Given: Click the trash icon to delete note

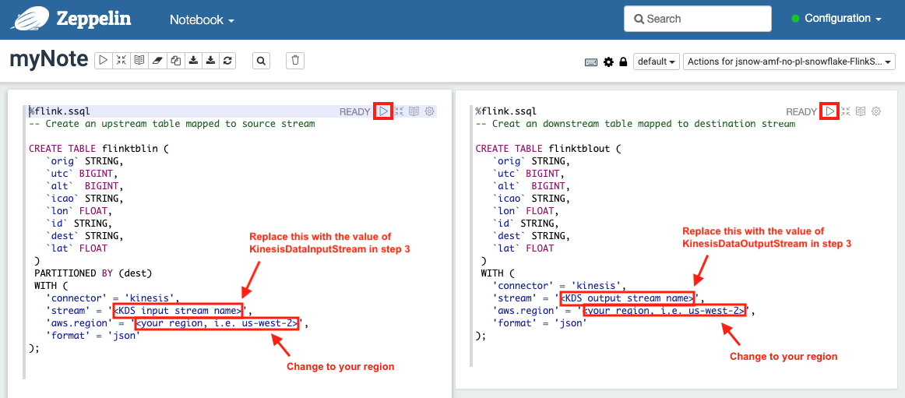Looking at the screenshot, I should click(x=295, y=61).
